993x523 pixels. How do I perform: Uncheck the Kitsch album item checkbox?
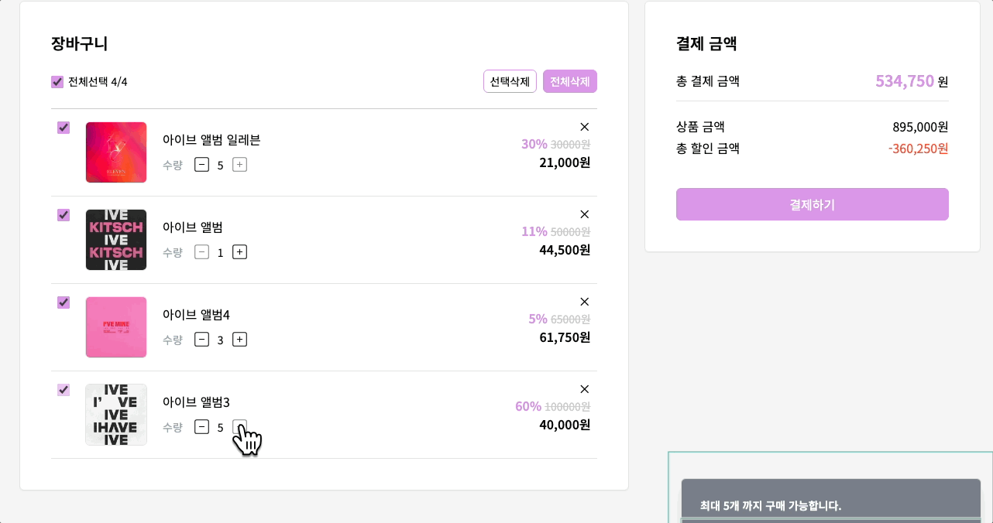point(64,215)
